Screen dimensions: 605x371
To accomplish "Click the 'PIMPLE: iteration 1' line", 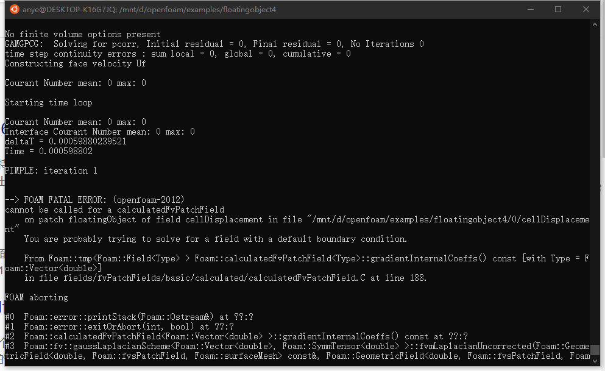I will [51, 171].
